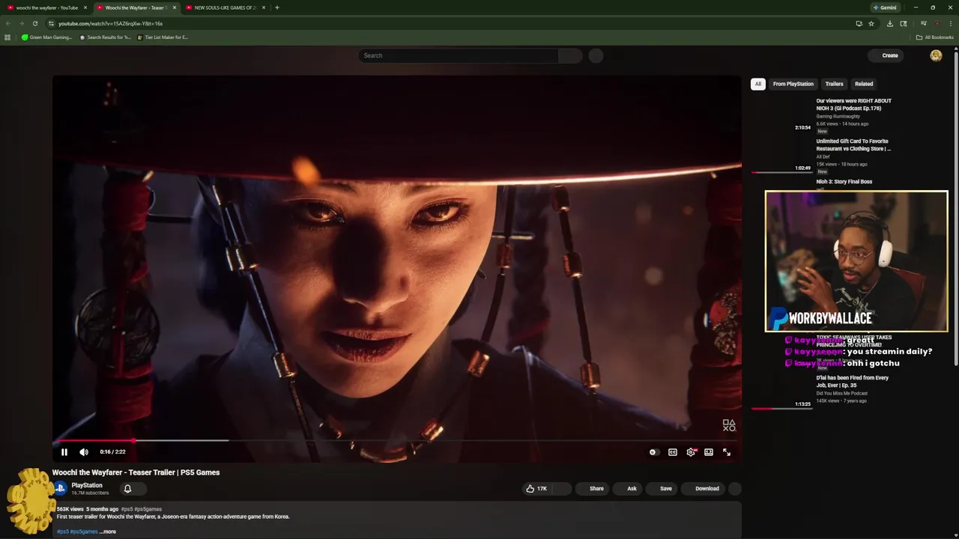This screenshot has height=539, width=959.
Task: Mute the video volume
Action: pyautogui.click(x=84, y=452)
